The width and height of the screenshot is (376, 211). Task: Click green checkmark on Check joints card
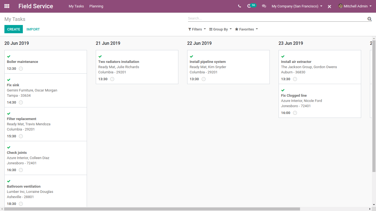9,147
